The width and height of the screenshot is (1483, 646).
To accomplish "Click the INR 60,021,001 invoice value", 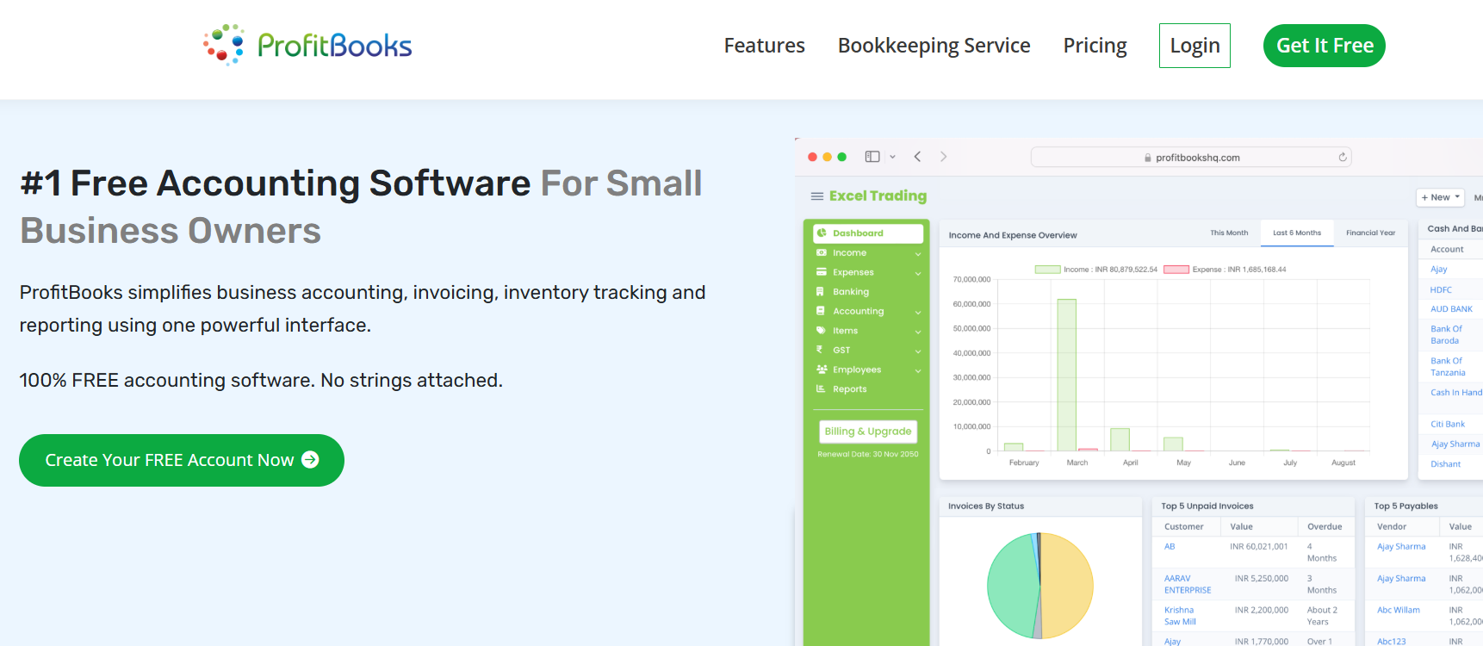I will click(x=1259, y=547).
